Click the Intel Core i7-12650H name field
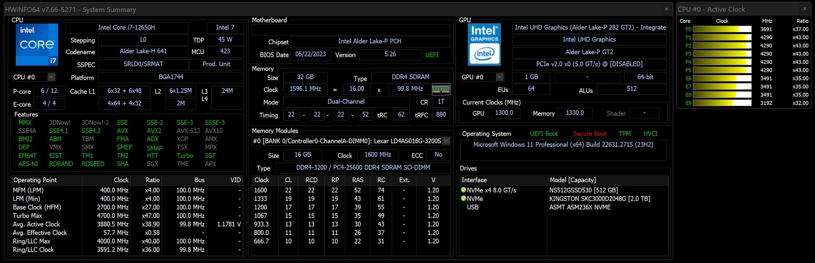The image size is (815, 263). 126,28
